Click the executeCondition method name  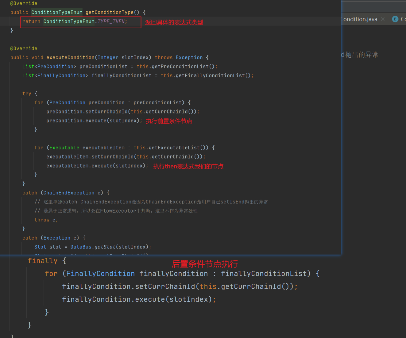click(x=71, y=57)
